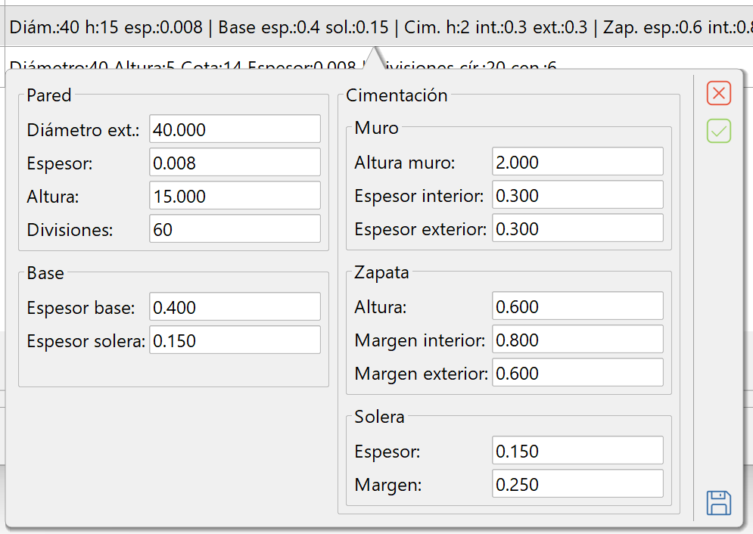
Task: Click the Pared Altura field
Action: tap(235, 196)
